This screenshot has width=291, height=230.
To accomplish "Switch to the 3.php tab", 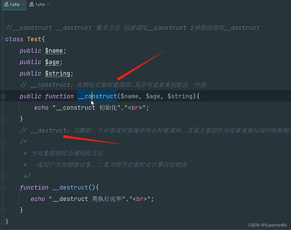I will click(39, 4).
